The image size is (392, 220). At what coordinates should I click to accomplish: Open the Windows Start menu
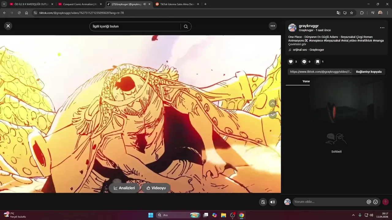[151, 215]
